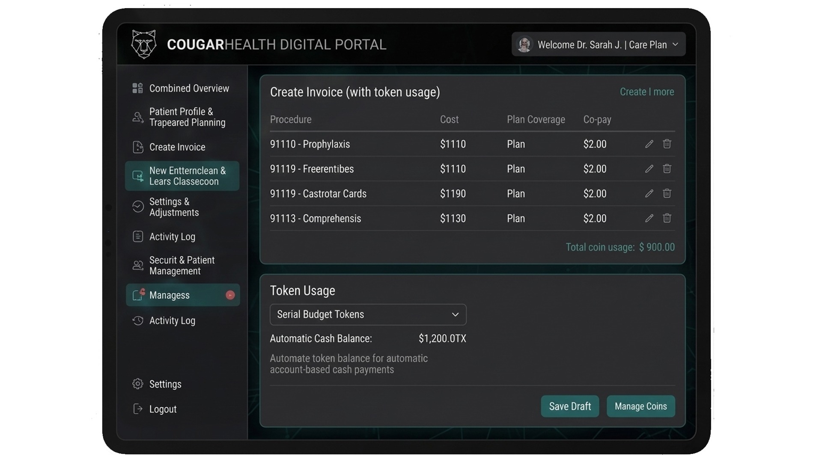Click the Combined Overview grid icon
822x462 pixels.
[137, 88]
